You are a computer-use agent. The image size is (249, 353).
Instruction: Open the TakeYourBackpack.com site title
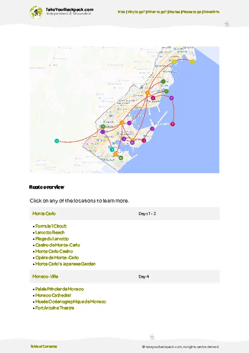pyautogui.click(x=69, y=10)
